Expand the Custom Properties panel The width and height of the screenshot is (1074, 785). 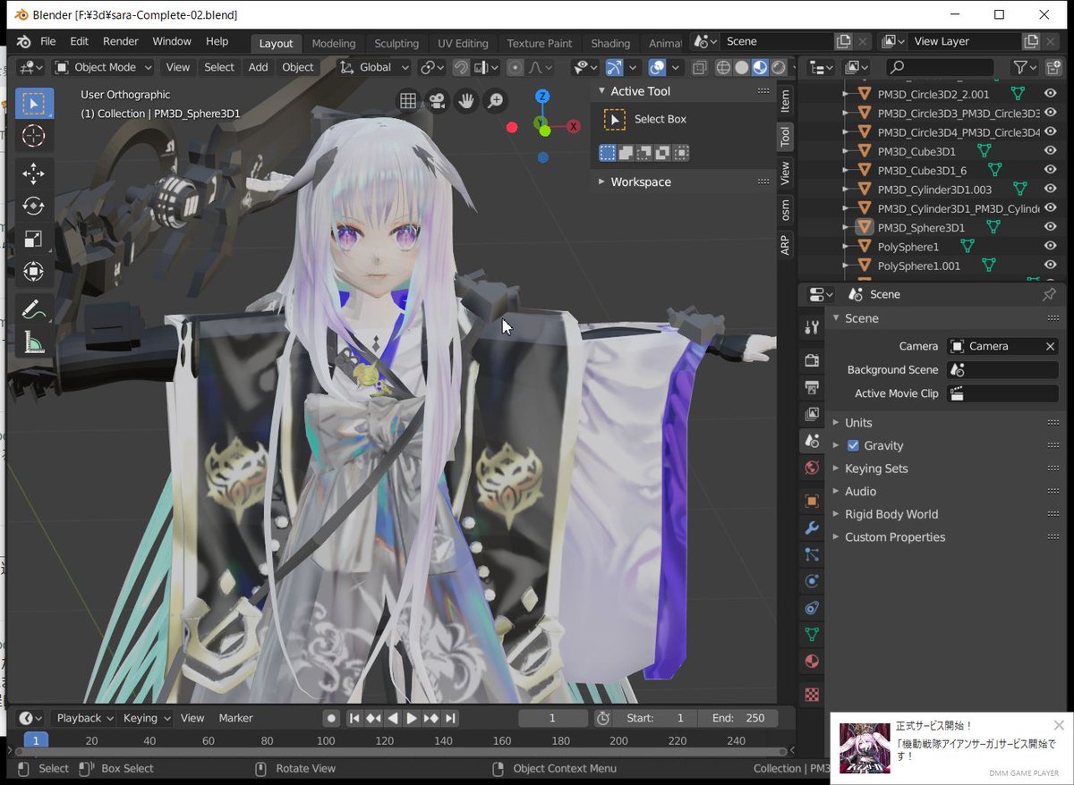tap(895, 537)
